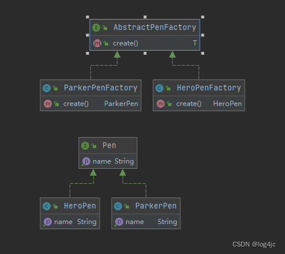Click the method icon in ParkerPenFactory
The height and width of the screenshot is (254, 285).
pyautogui.click(x=48, y=104)
